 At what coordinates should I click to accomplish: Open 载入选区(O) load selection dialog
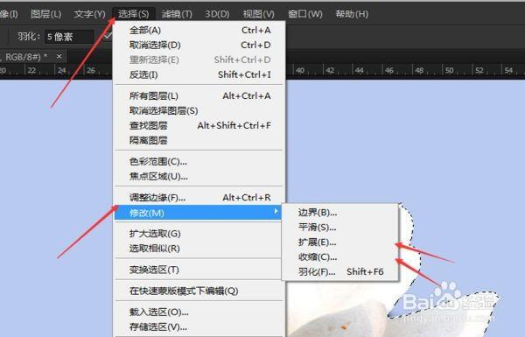coord(199,312)
